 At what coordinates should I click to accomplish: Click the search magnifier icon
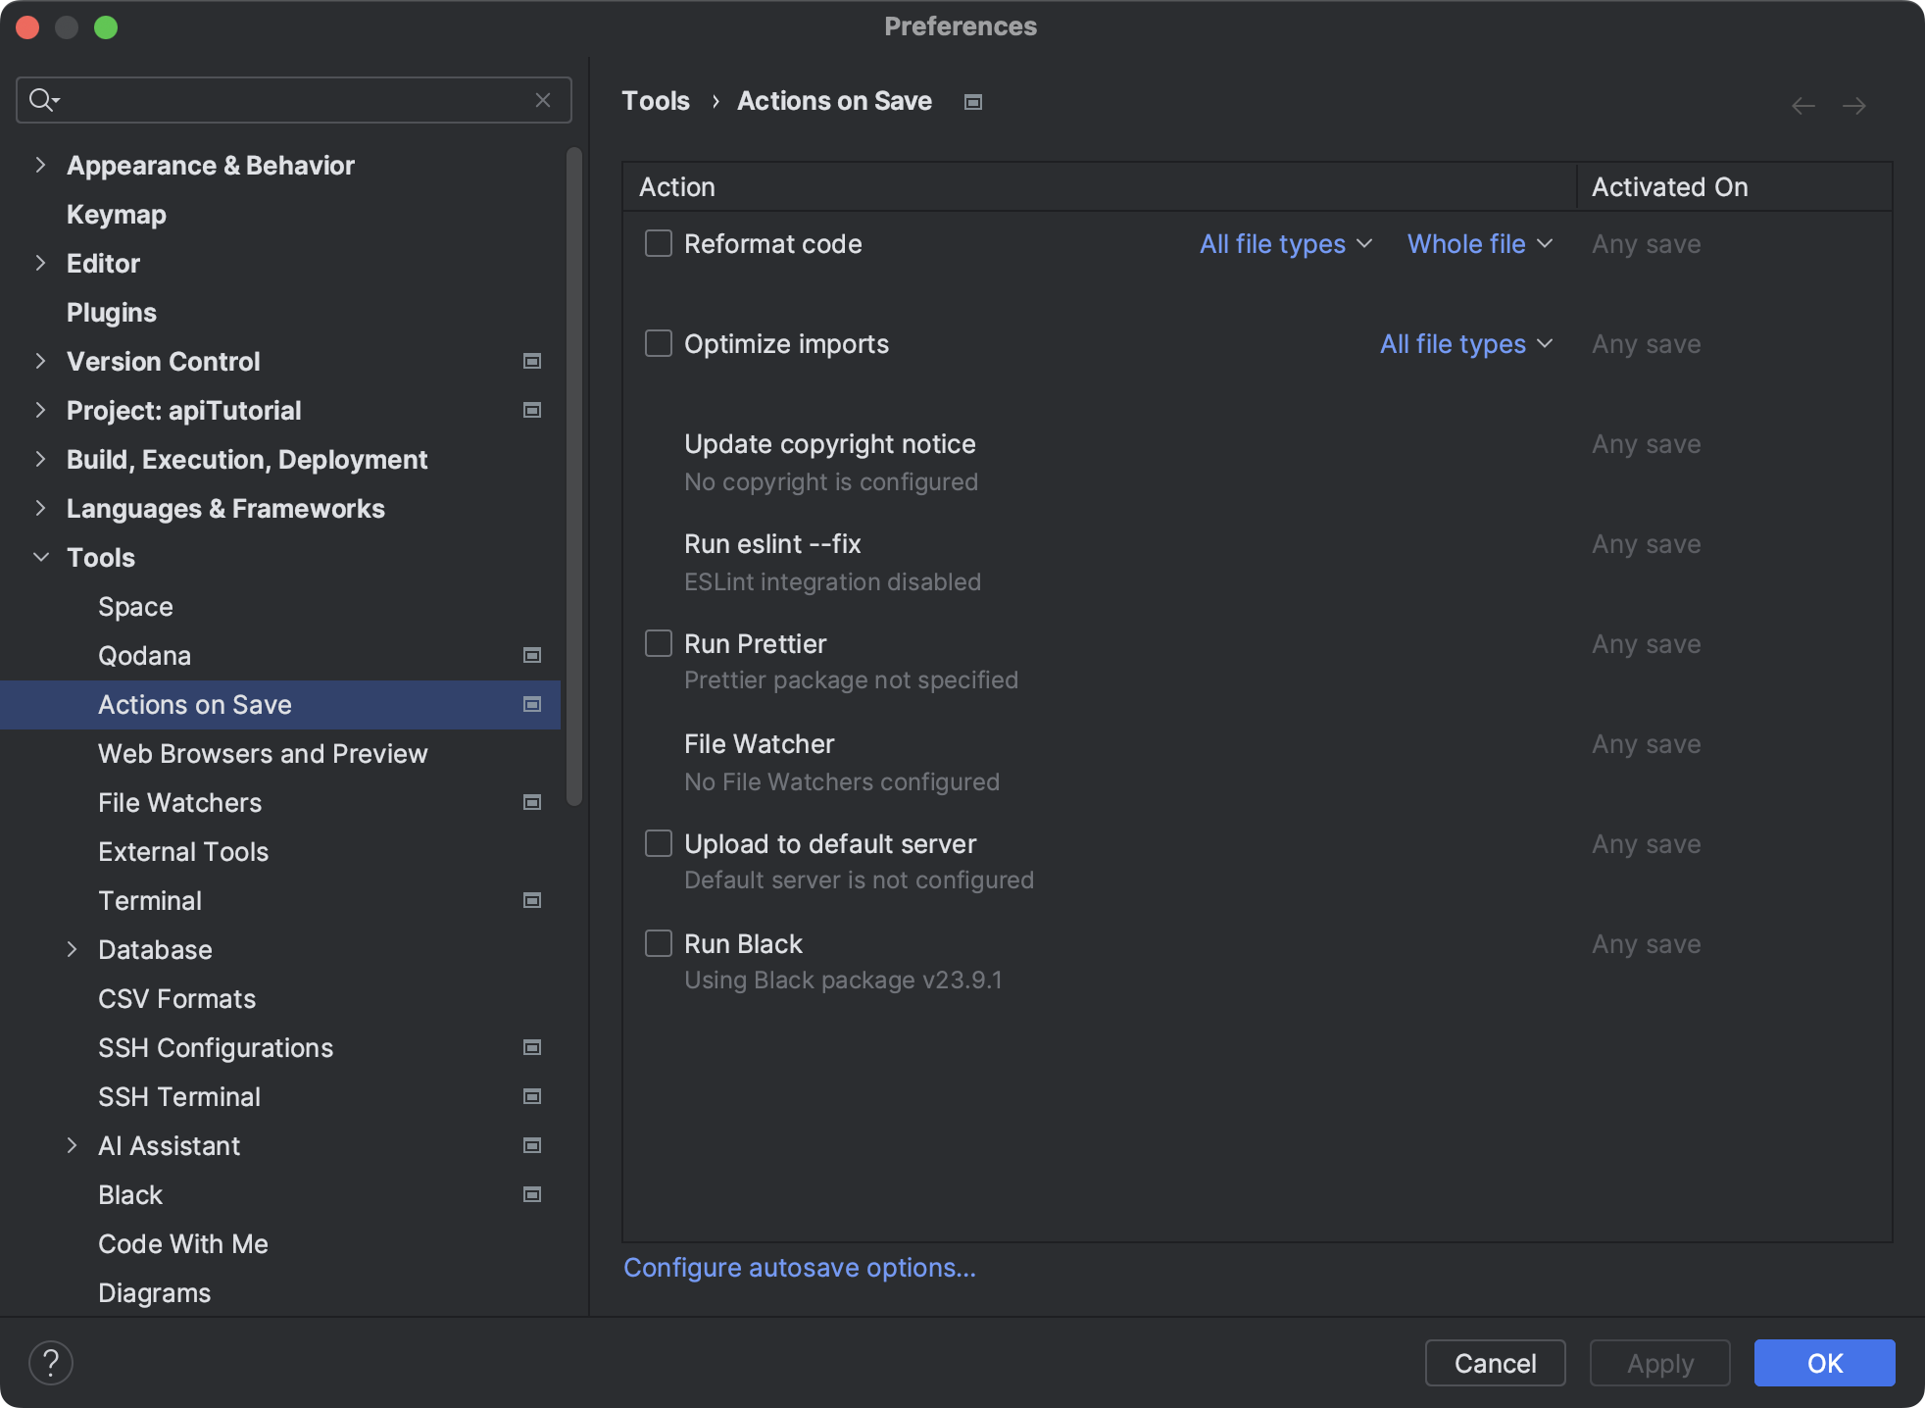pyautogui.click(x=43, y=99)
